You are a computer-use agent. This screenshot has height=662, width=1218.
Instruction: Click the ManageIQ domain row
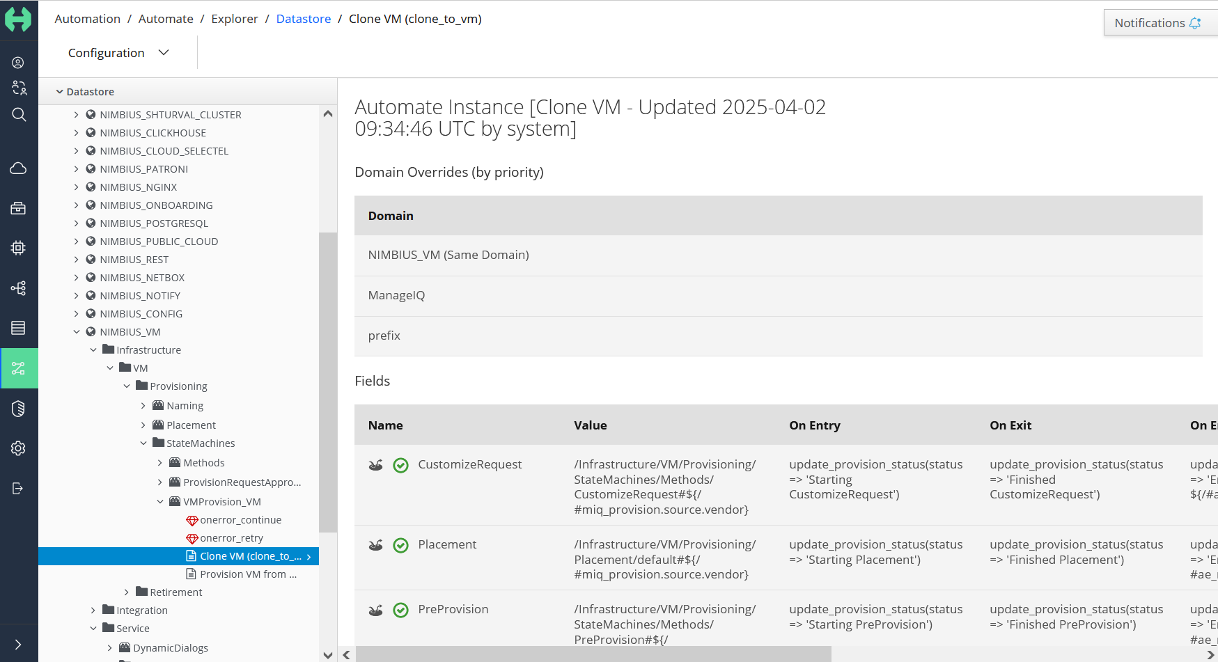click(779, 295)
